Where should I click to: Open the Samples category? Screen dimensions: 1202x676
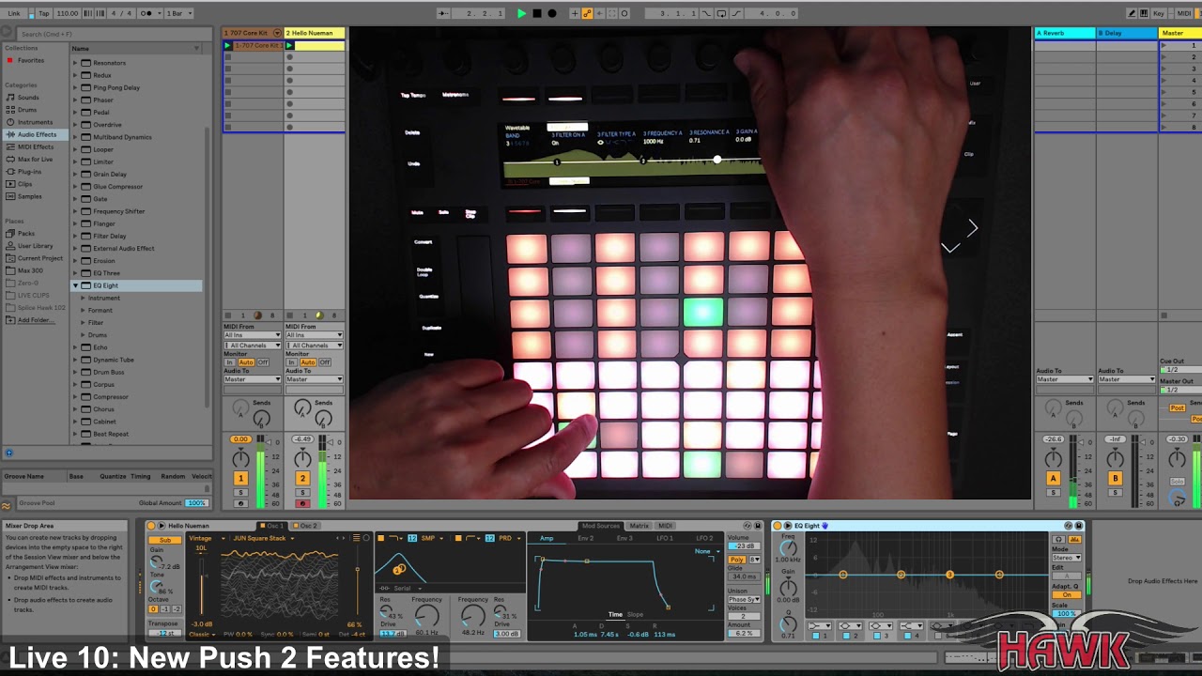coord(29,196)
